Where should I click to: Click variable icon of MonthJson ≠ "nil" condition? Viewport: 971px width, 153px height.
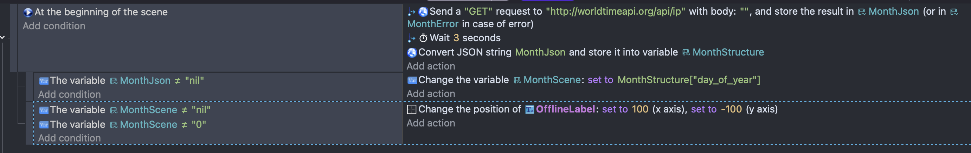click(x=44, y=81)
